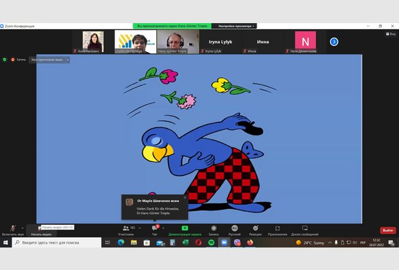The image size is (399, 270).
Task: Expand options arrow next to Участники
Action: [x=140, y=228]
